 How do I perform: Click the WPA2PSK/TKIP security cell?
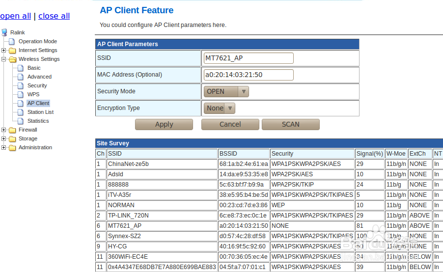point(312,185)
